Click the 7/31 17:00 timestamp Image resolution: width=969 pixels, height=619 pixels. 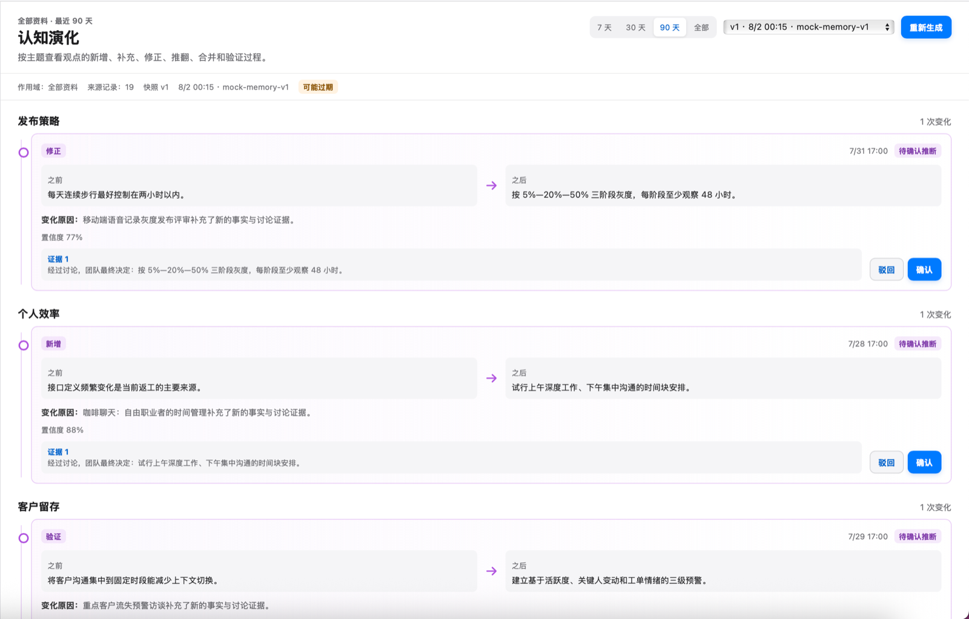pyautogui.click(x=868, y=151)
